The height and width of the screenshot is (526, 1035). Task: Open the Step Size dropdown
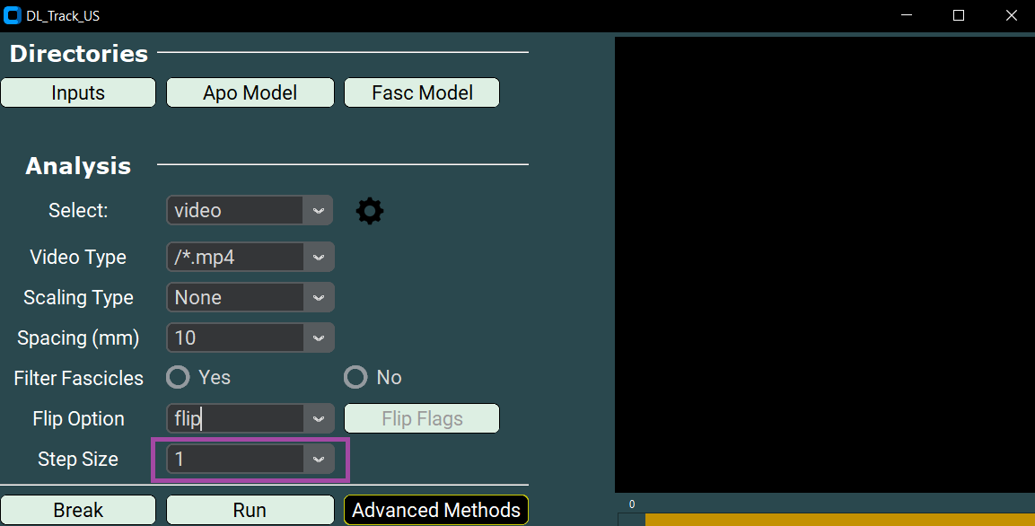tap(318, 459)
